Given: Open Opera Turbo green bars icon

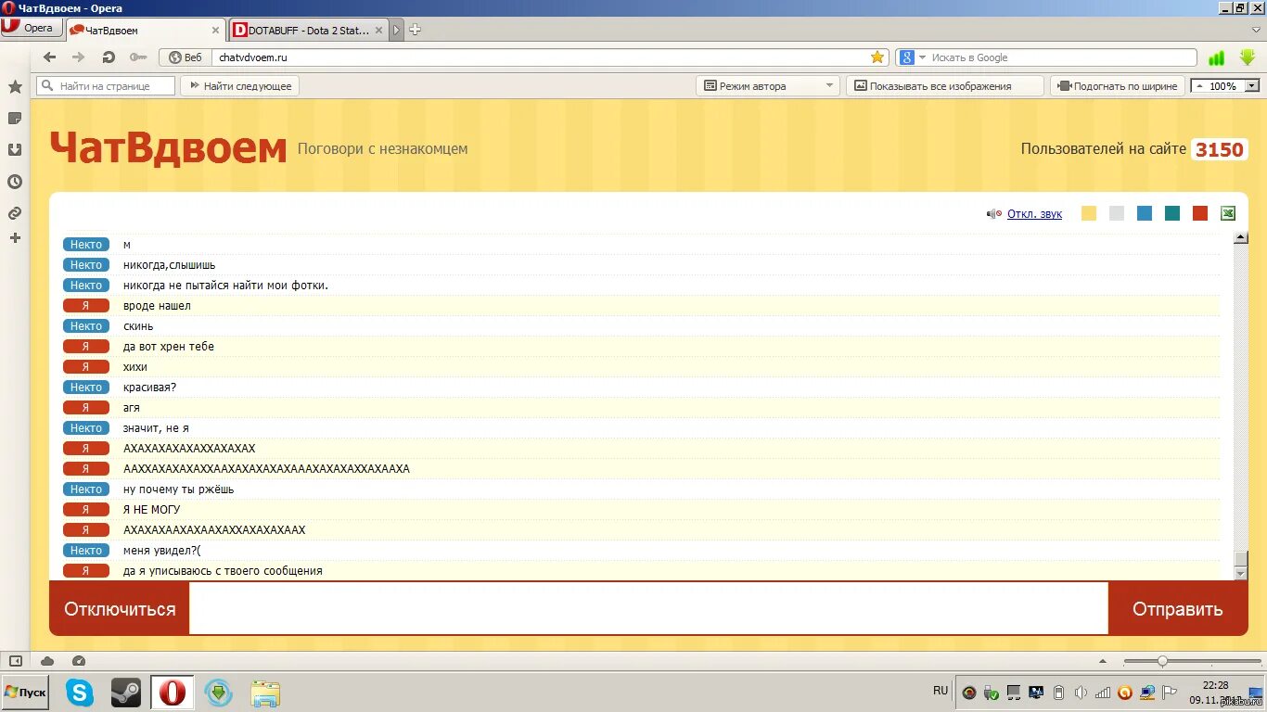Looking at the screenshot, I should point(1216,57).
